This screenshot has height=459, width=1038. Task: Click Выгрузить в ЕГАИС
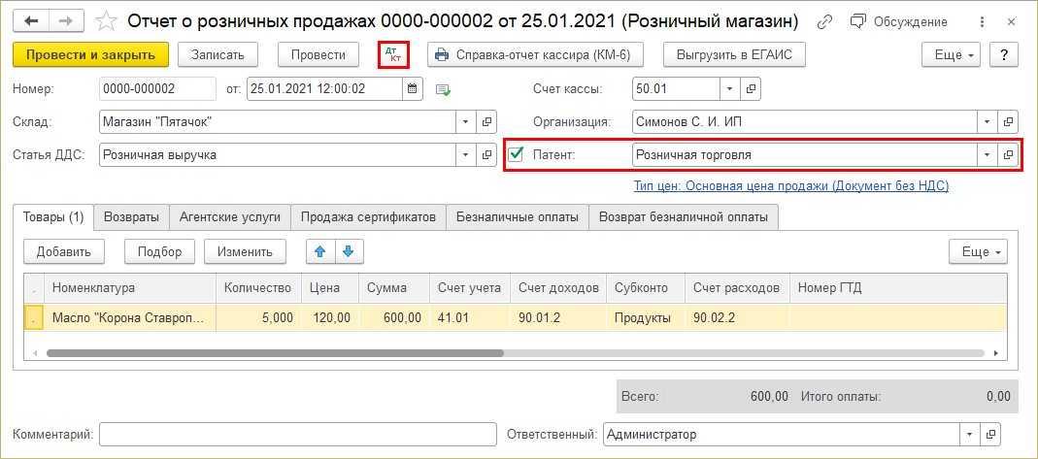pyautogui.click(x=734, y=55)
